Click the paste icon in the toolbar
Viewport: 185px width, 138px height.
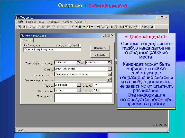pyautogui.click(x=48, y=27)
